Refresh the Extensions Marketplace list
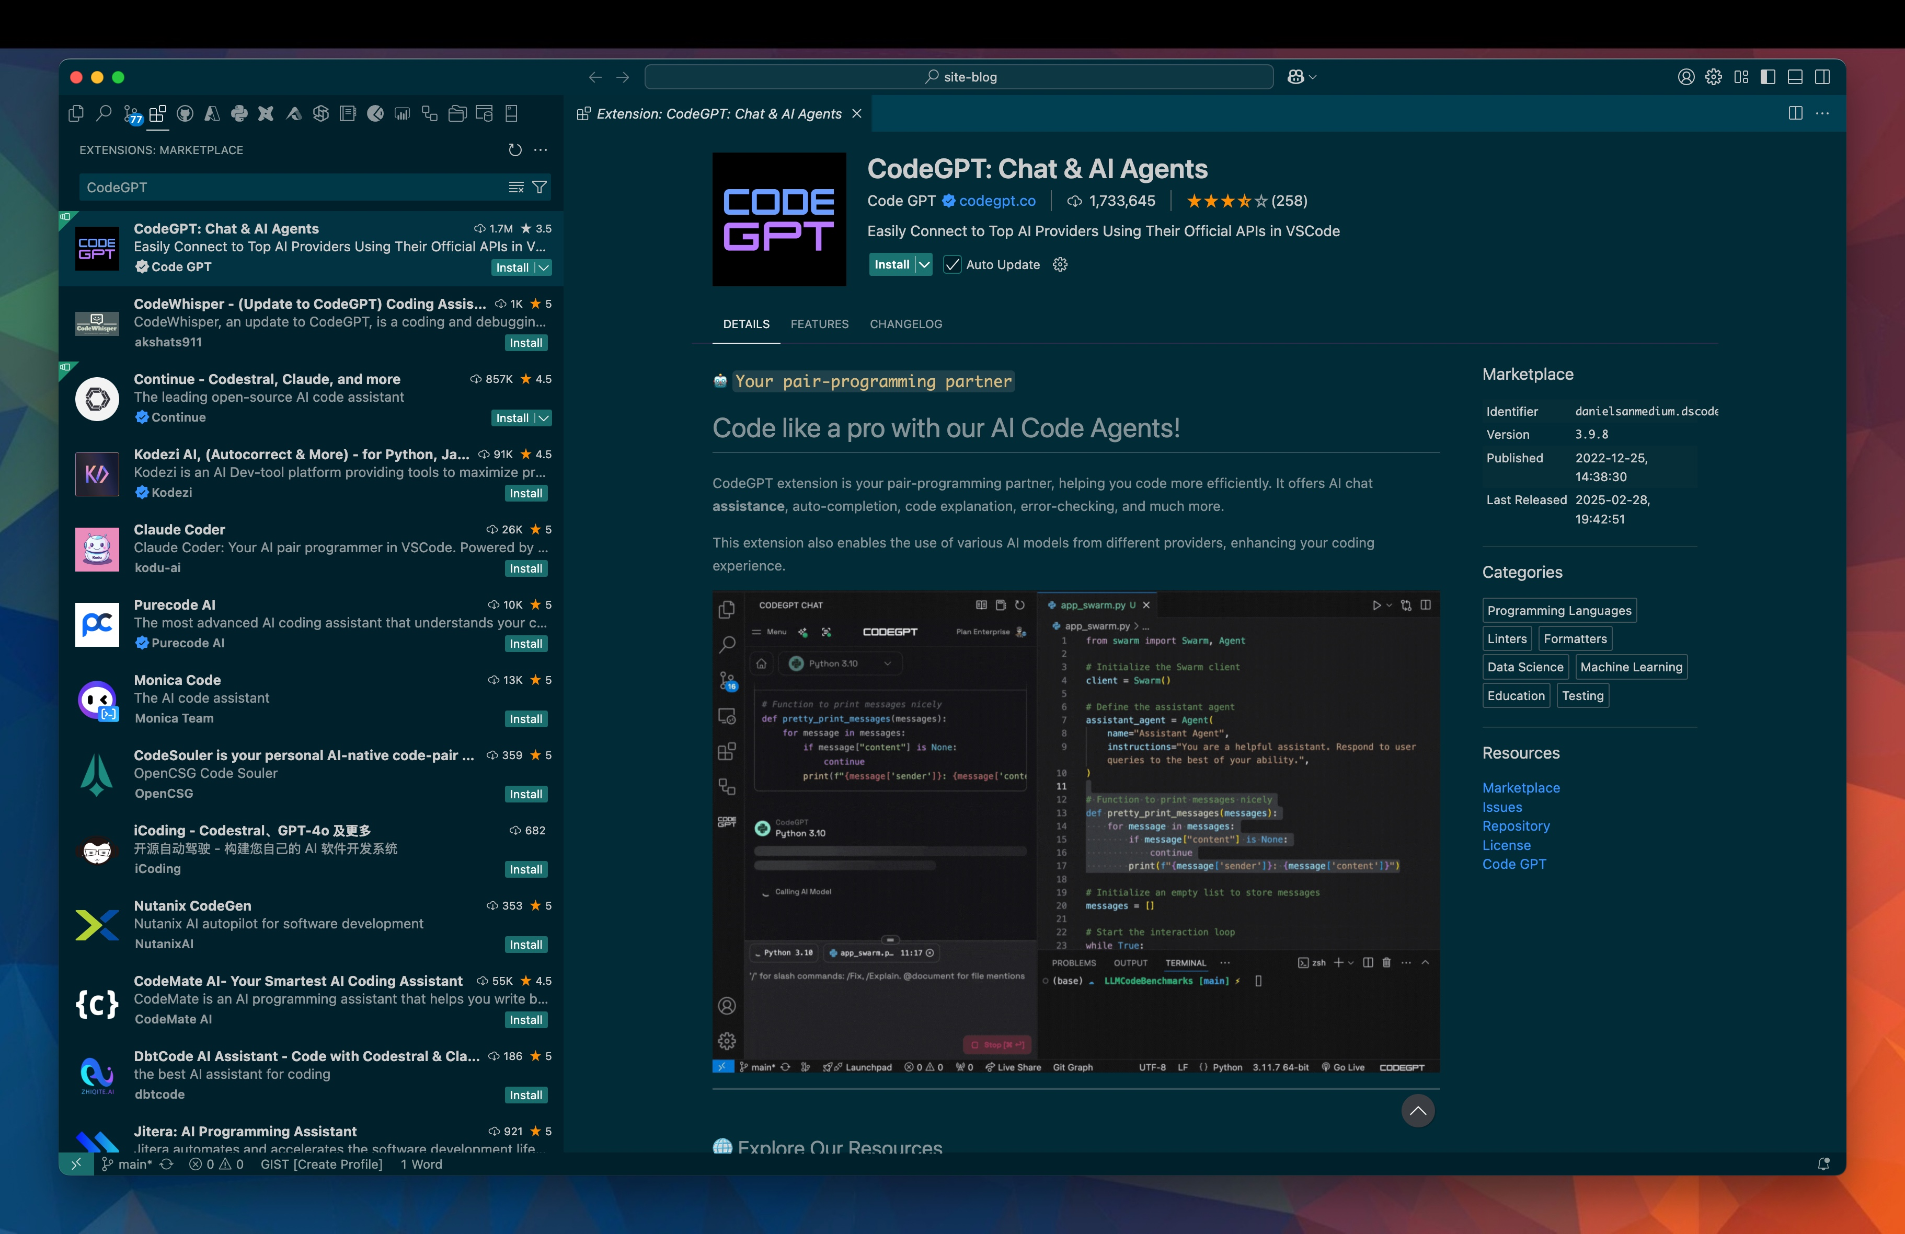 point(515,149)
